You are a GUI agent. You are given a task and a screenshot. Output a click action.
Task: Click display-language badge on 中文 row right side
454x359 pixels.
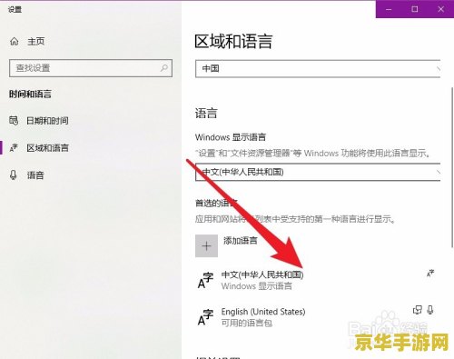(430, 274)
